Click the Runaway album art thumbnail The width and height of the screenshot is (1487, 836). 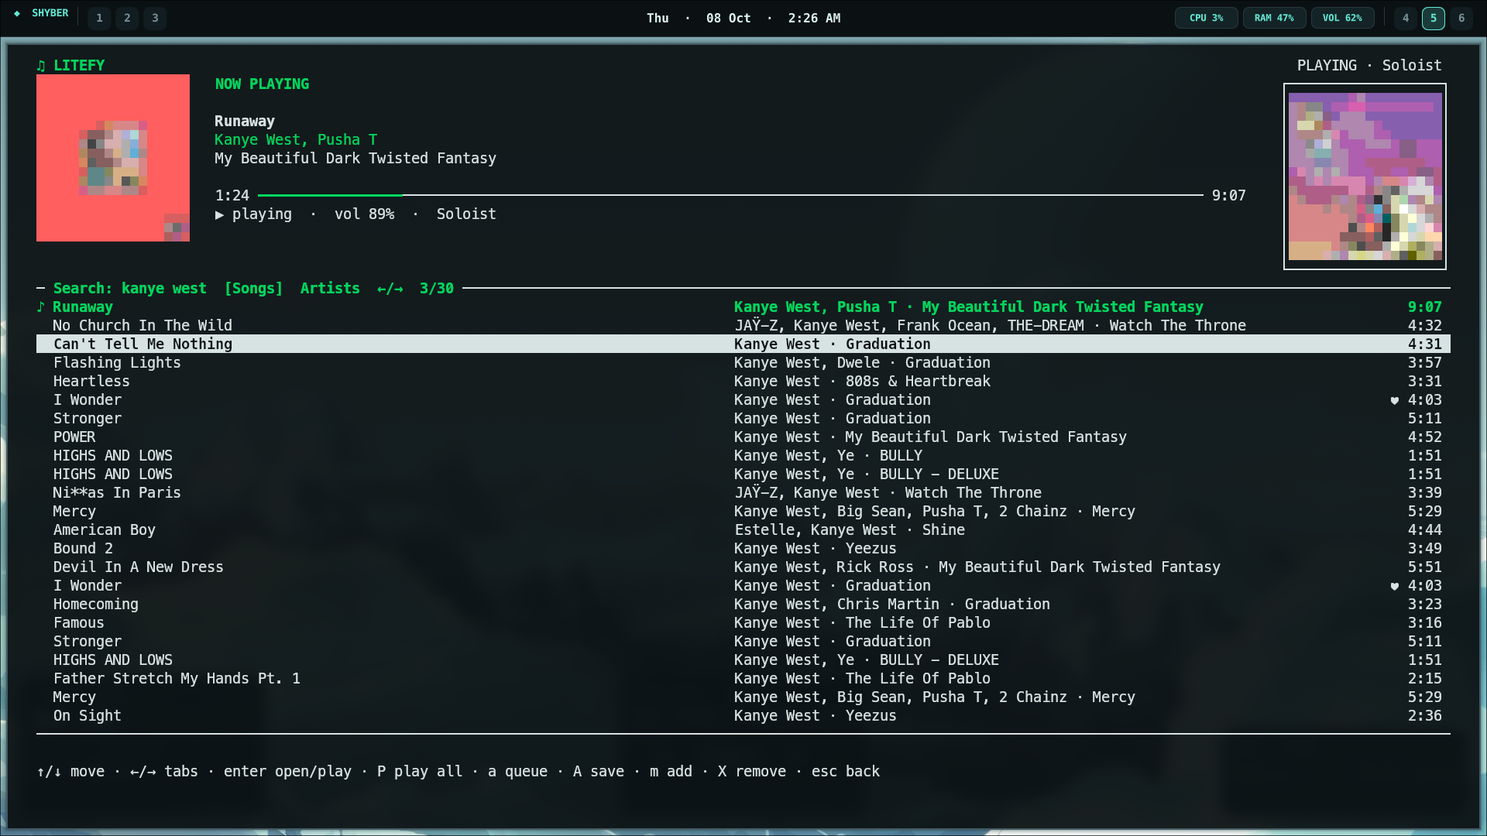tap(113, 158)
